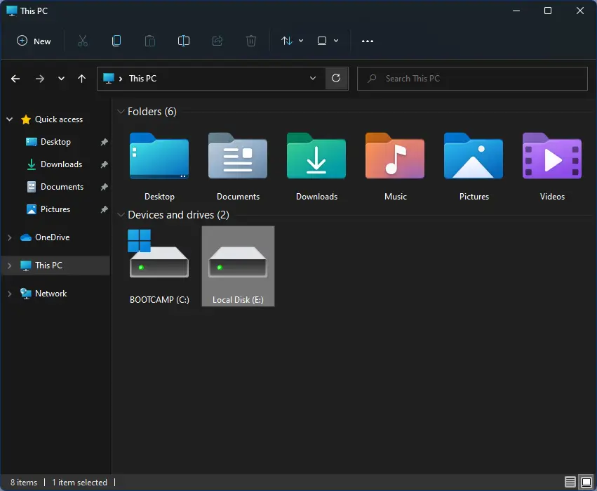Screen dimensions: 597x491
Task: Select Quick access in sidebar
Action: tap(59, 119)
